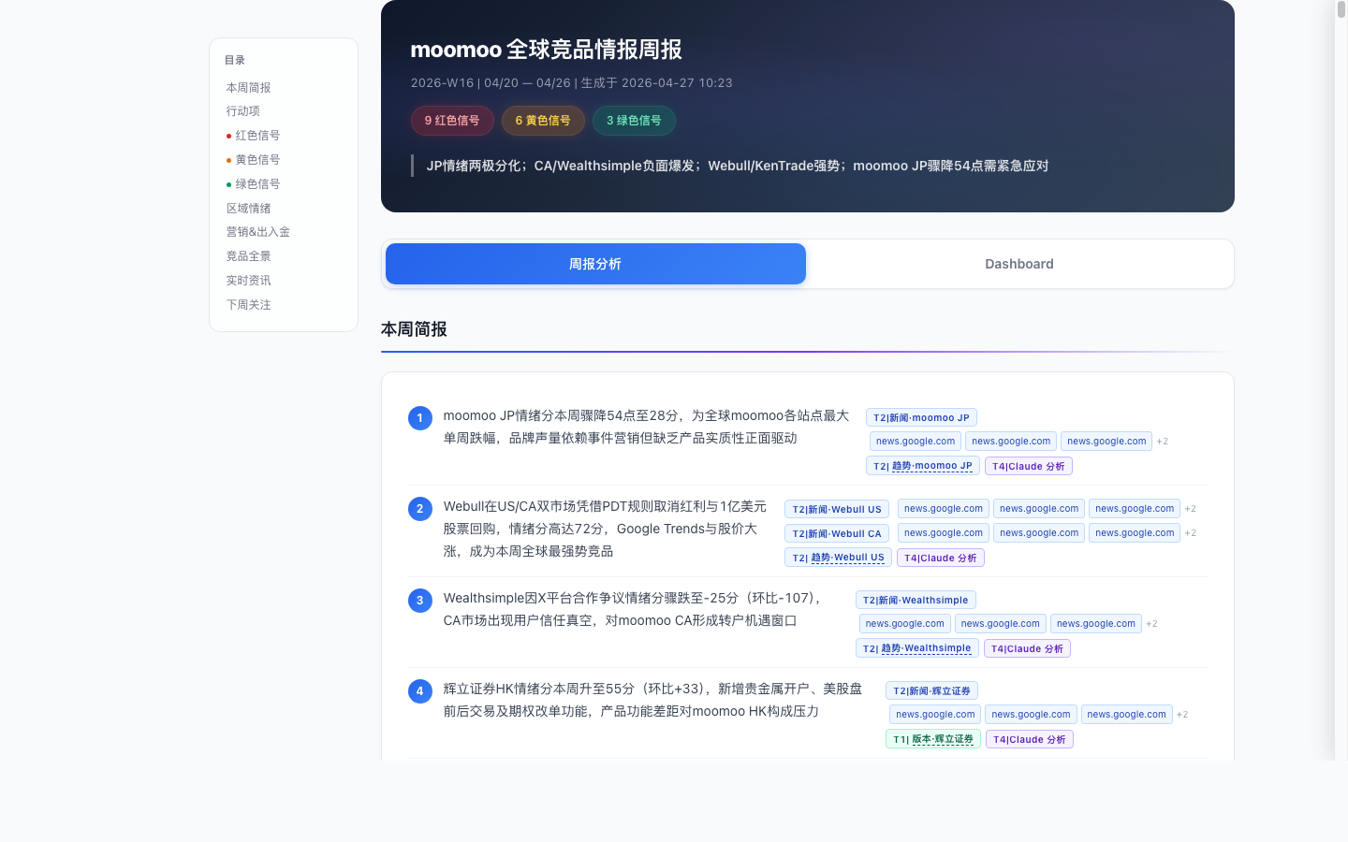
Task: Click the 3 绿色信号 badge in header
Action: pos(634,121)
